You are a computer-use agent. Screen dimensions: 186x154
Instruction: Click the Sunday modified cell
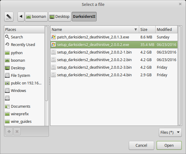(x=163, y=37)
